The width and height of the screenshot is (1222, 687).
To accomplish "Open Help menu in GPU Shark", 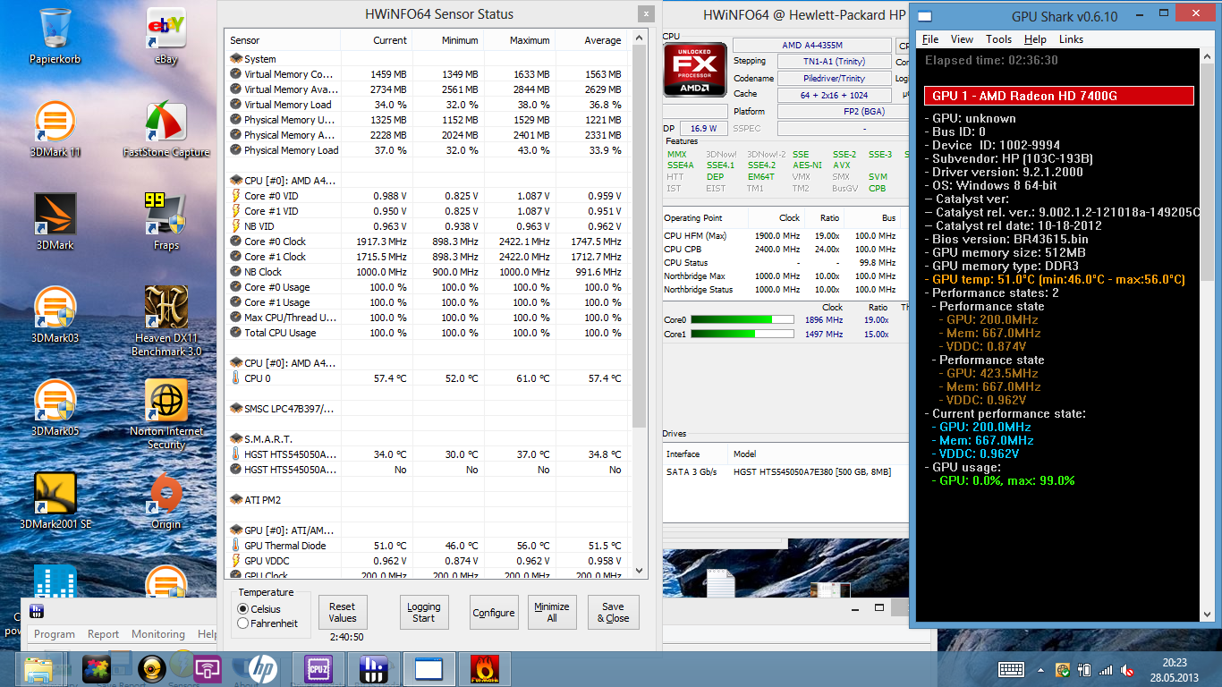I will tap(1035, 39).
